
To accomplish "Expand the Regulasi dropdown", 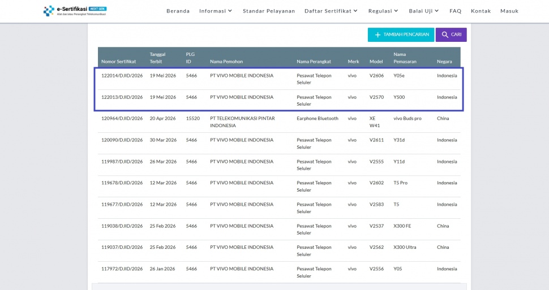I will tap(383, 11).
